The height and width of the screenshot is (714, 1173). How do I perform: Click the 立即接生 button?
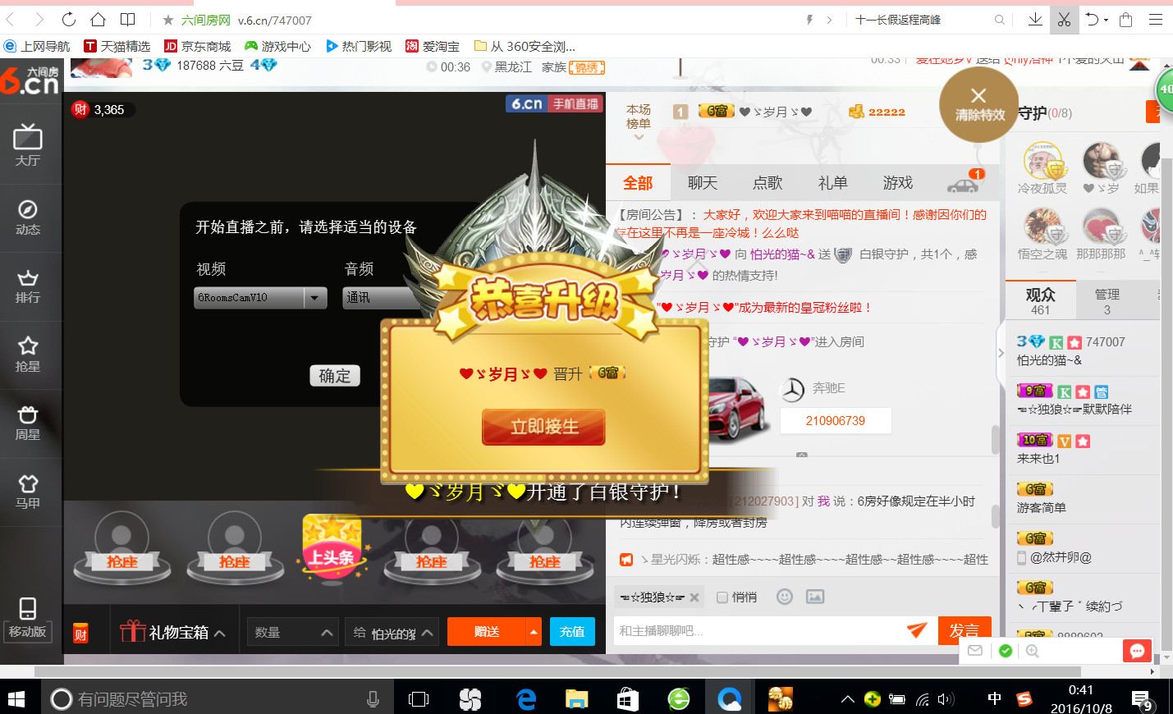(x=543, y=427)
